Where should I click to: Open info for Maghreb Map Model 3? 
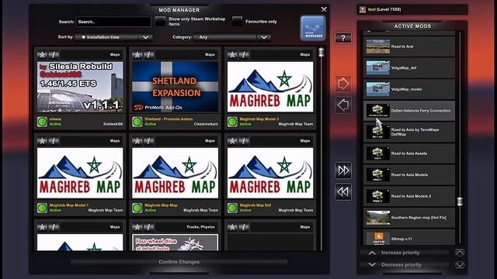click(x=244, y=55)
